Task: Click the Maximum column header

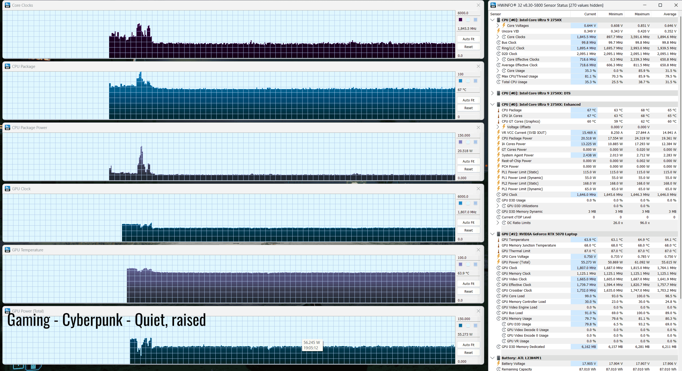Action: pyautogui.click(x=642, y=14)
